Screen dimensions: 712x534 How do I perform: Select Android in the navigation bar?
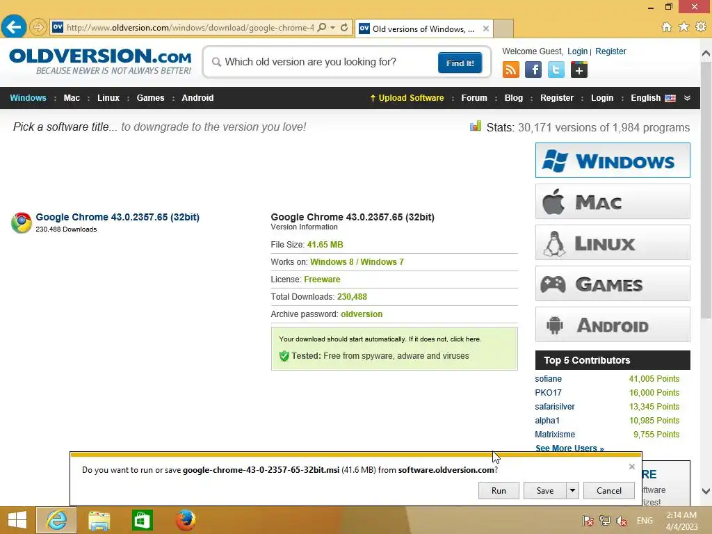197,97
